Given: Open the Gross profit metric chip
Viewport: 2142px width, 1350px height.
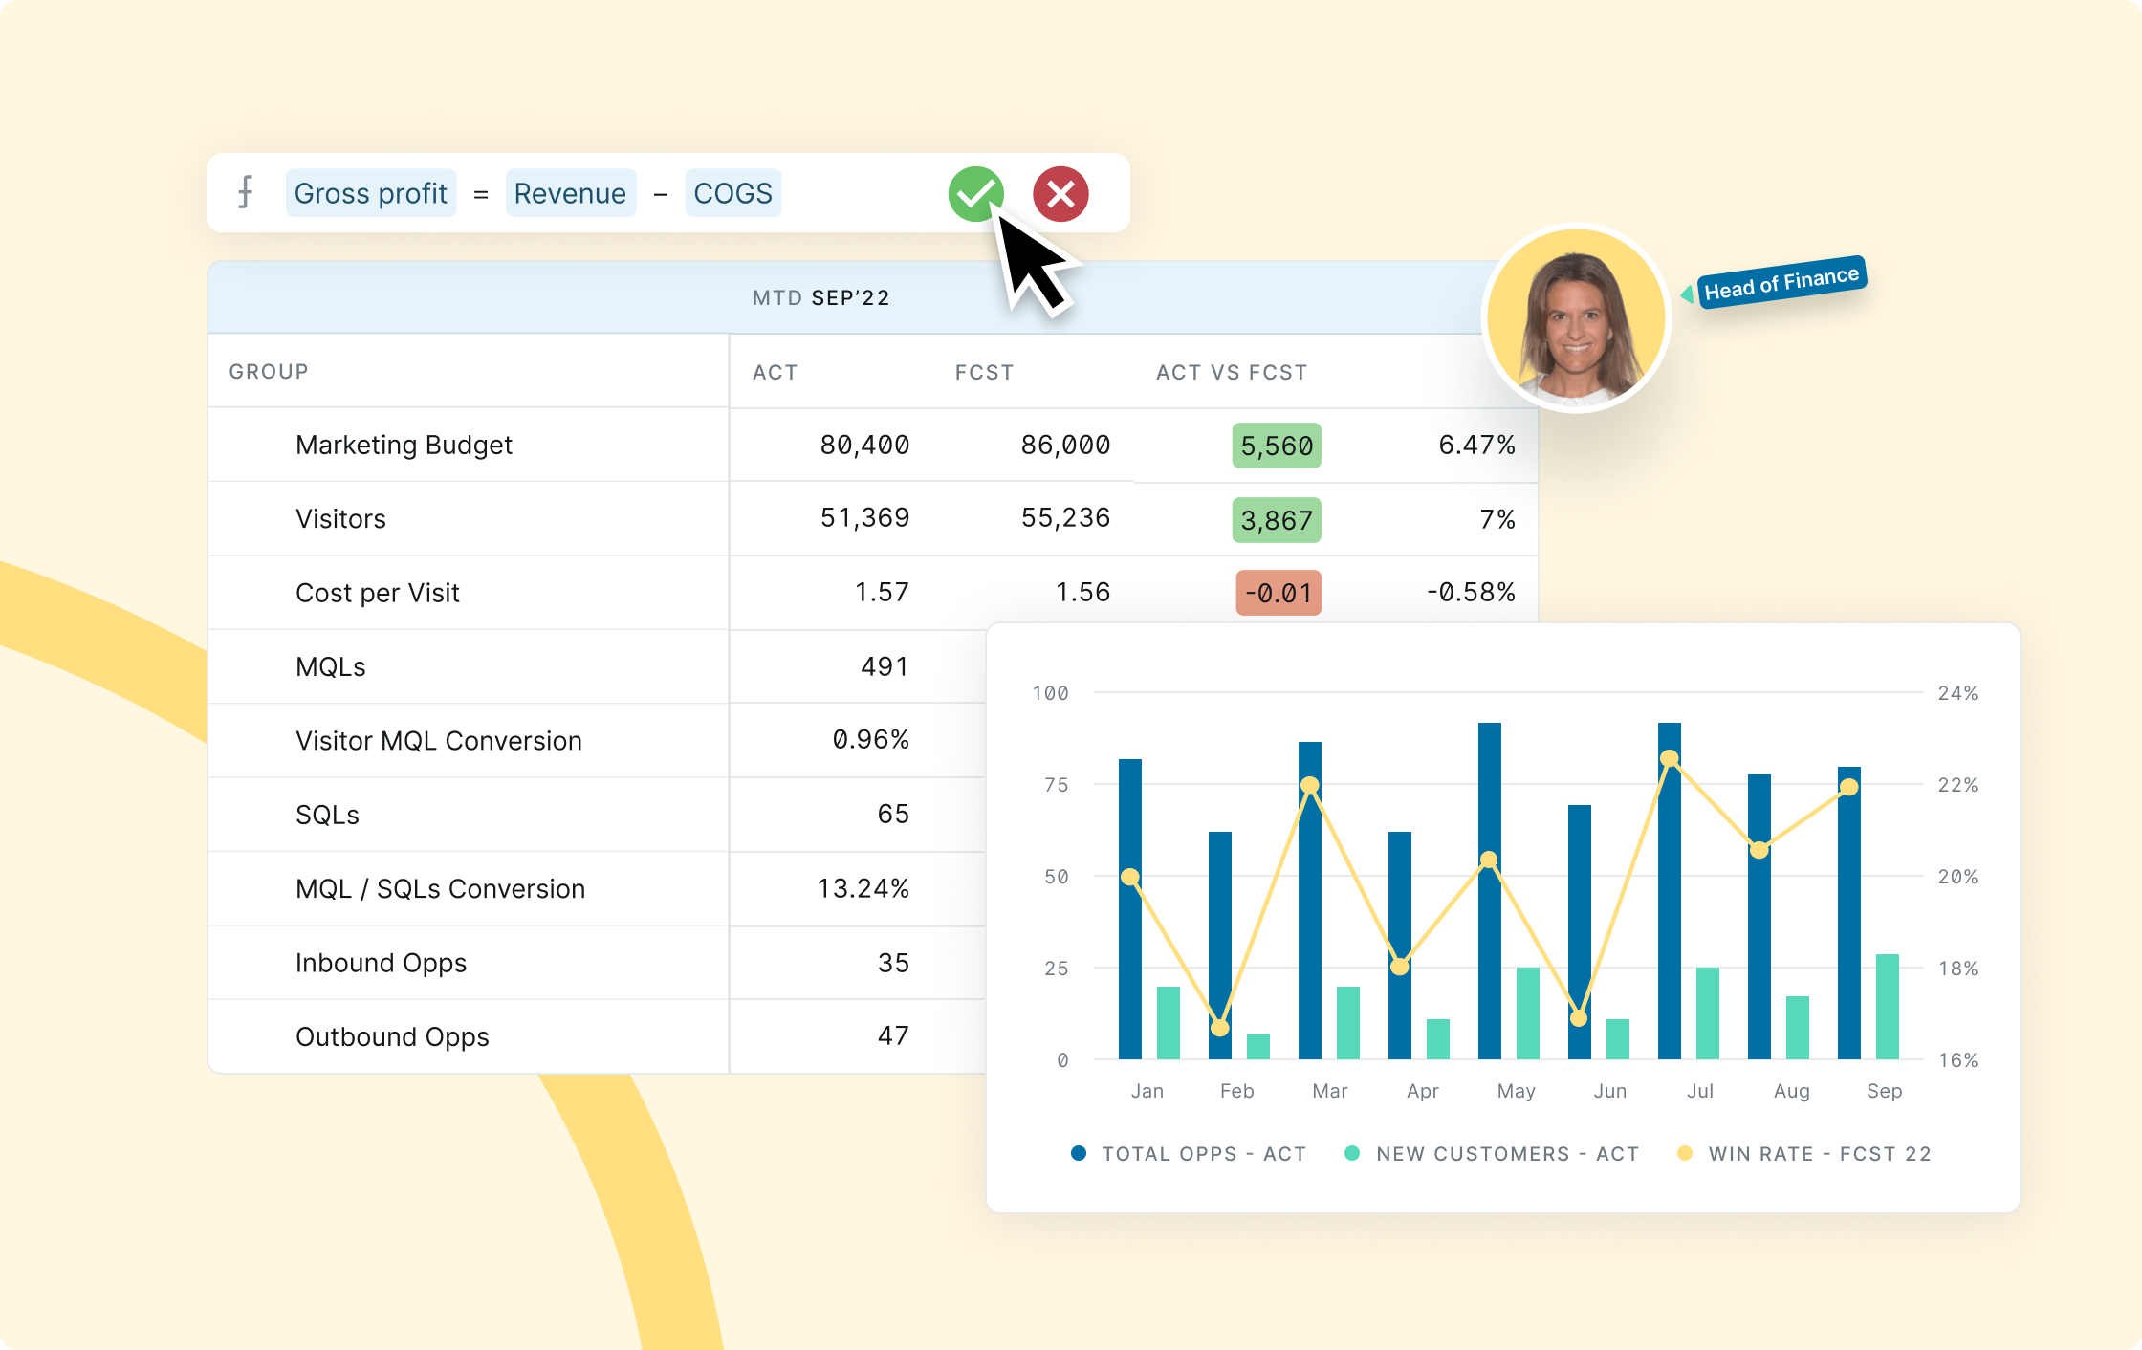Looking at the screenshot, I should 371,192.
